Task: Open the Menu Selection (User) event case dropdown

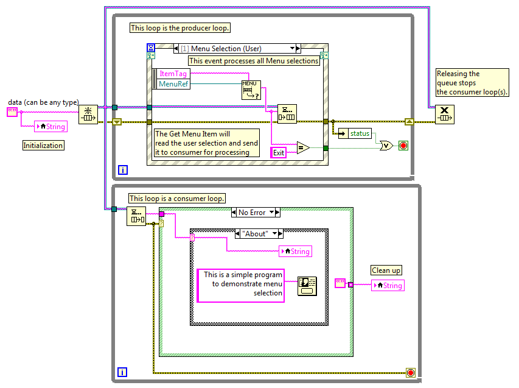Action: point(292,48)
